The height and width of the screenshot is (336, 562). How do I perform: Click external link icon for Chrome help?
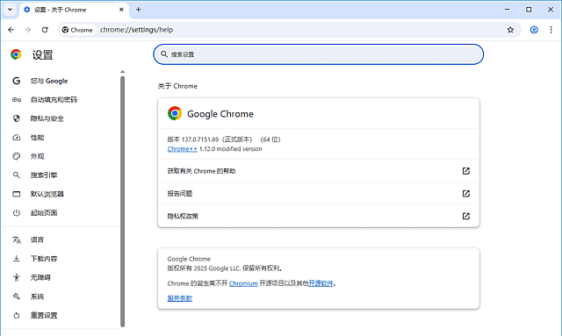[x=466, y=171]
